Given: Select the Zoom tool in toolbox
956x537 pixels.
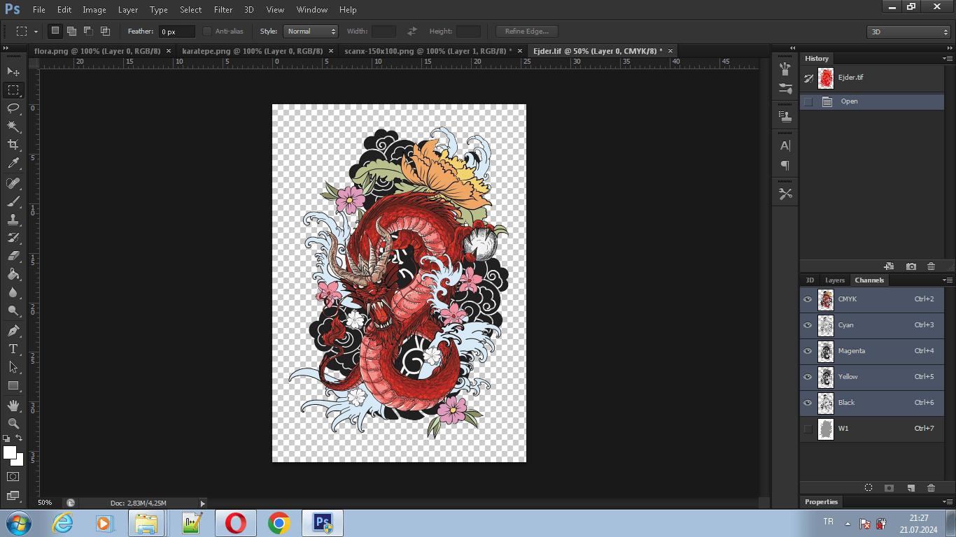Looking at the screenshot, I should [x=13, y=424].
